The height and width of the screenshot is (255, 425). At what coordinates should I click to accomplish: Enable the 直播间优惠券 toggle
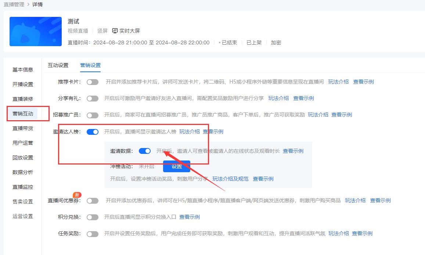(92, 200)
